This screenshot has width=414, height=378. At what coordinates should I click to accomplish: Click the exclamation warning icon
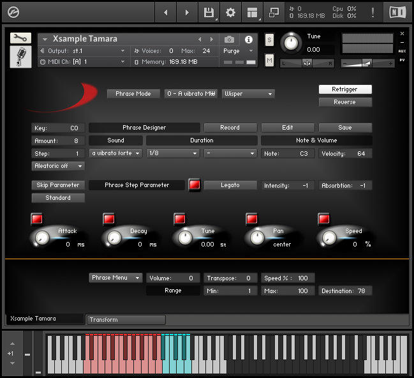point(373,12)
